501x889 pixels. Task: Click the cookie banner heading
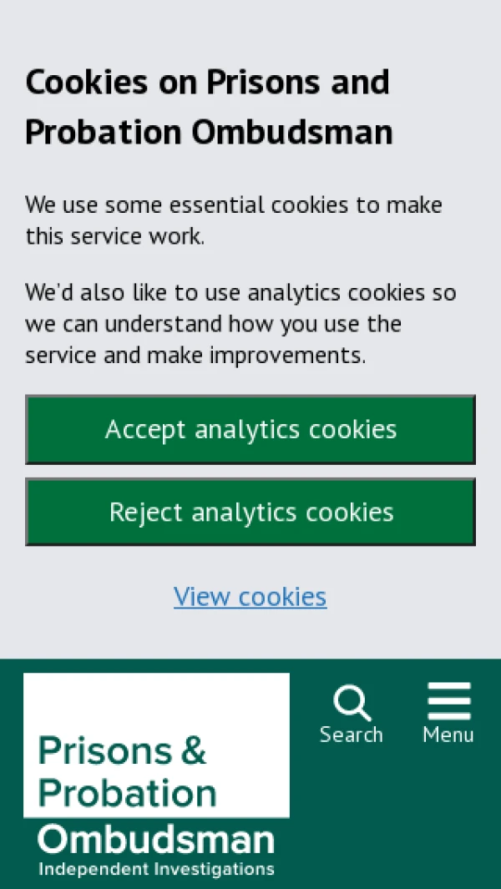coord(209,107)
